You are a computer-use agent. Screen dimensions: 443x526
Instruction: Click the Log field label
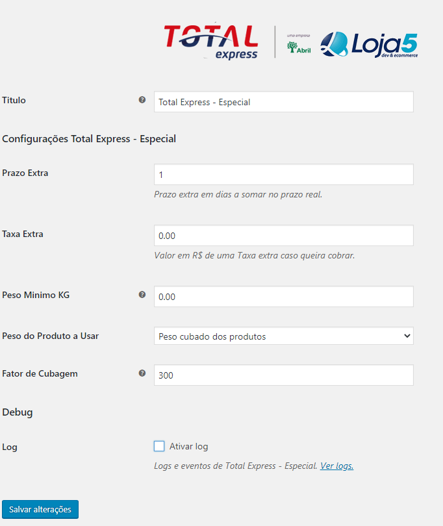pos(9,447)
